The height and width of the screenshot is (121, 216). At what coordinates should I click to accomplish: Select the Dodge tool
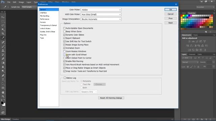pos(3,71)
